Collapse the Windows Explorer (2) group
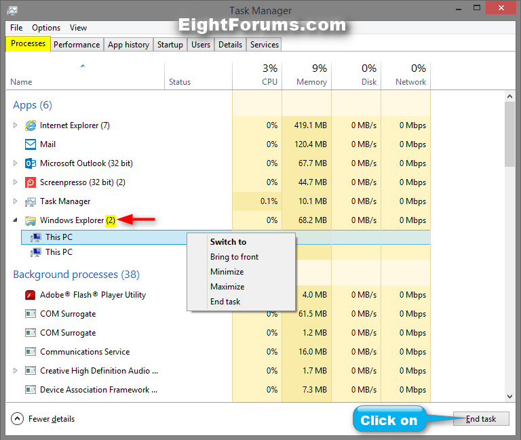 click(x=16, y=220)
